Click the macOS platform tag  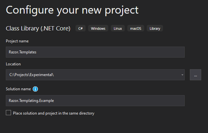click(x=136, y=28)
